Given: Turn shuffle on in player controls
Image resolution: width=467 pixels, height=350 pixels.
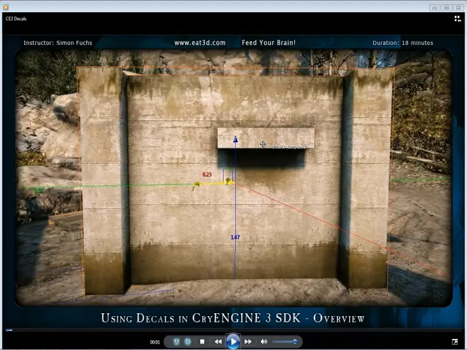Looking at the screenshot, I should pos(176,342).
